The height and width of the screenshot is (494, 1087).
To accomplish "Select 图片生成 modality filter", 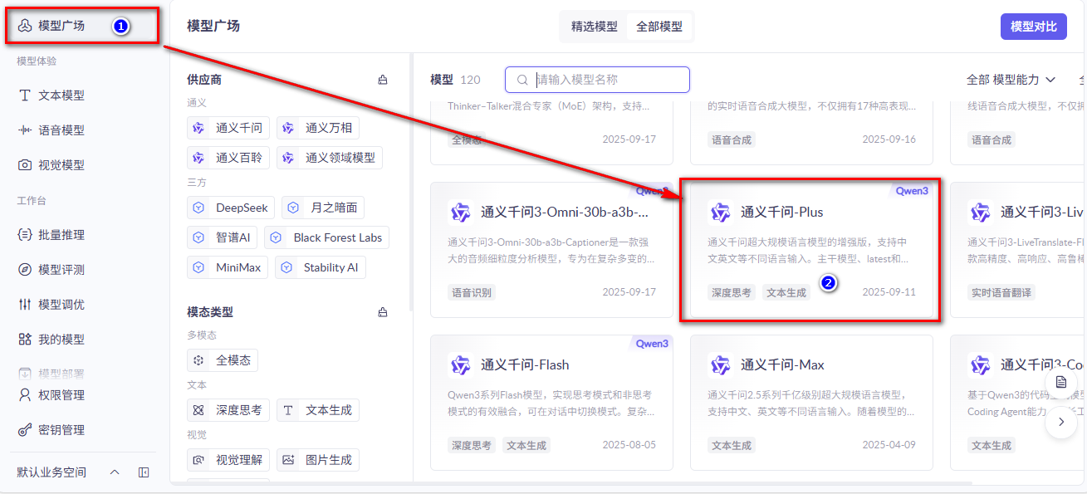I will (x=318, y=460).
